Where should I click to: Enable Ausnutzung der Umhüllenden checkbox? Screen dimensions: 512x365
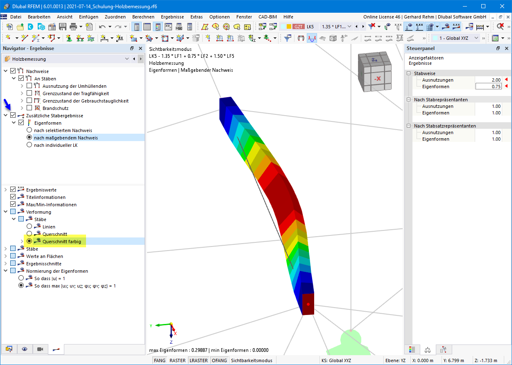click(x=29, y=86)
